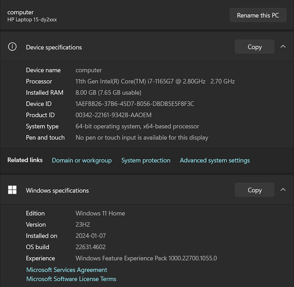
Task: Click the 'HP Laptop 15-dy2xxx' model text
Action: 32,19
